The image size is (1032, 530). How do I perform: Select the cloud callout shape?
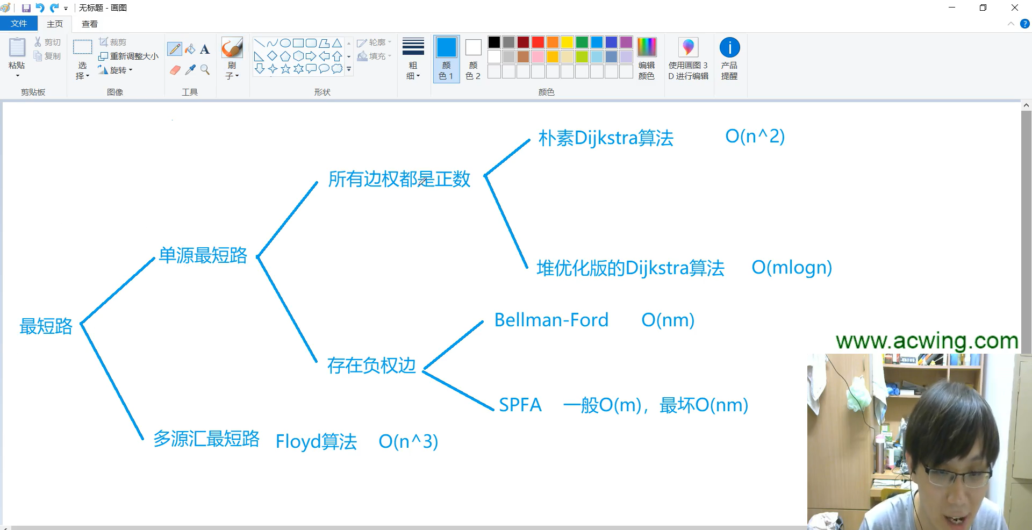tap(337, 69)
